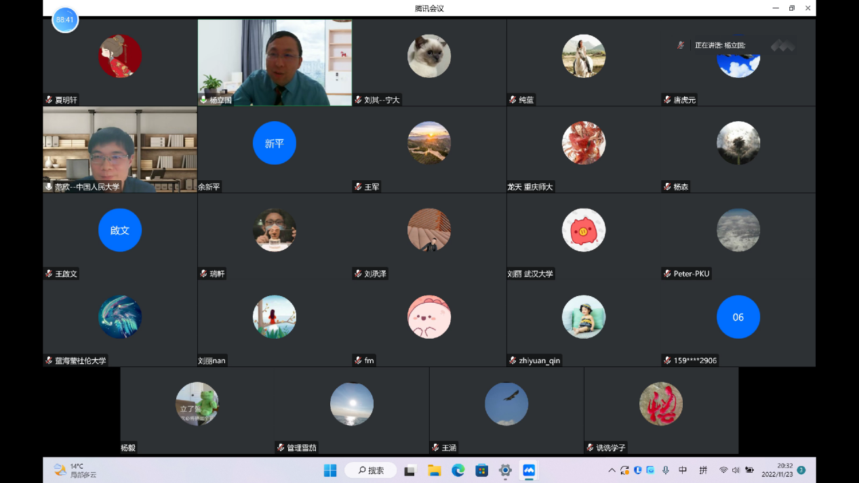
Task: Open the 中 input method language indicator
Action: 683,470
